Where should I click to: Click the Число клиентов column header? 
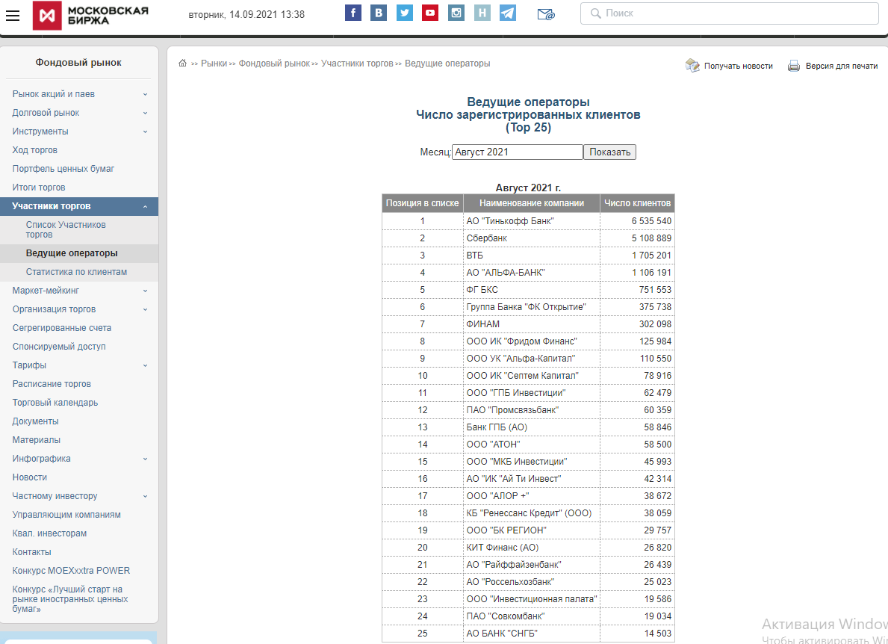tap(637, 203)
